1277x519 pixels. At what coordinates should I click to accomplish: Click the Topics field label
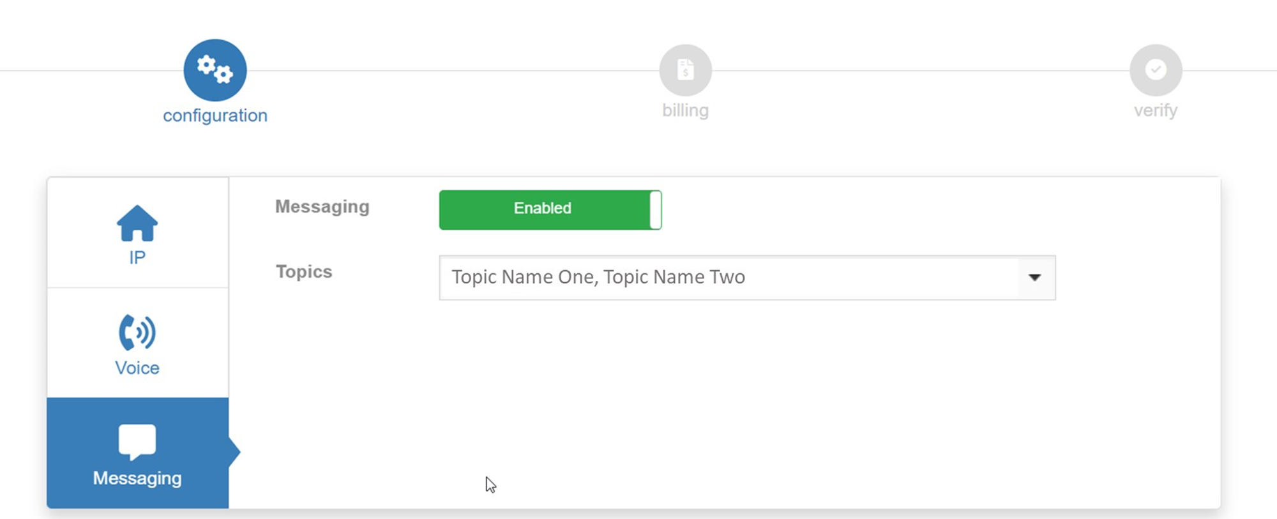(304, 272)
